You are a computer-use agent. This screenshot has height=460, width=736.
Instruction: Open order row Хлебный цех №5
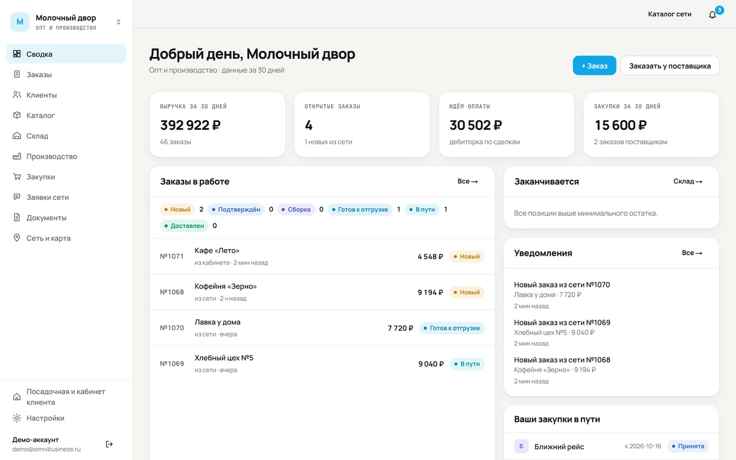tap(322, 363)
